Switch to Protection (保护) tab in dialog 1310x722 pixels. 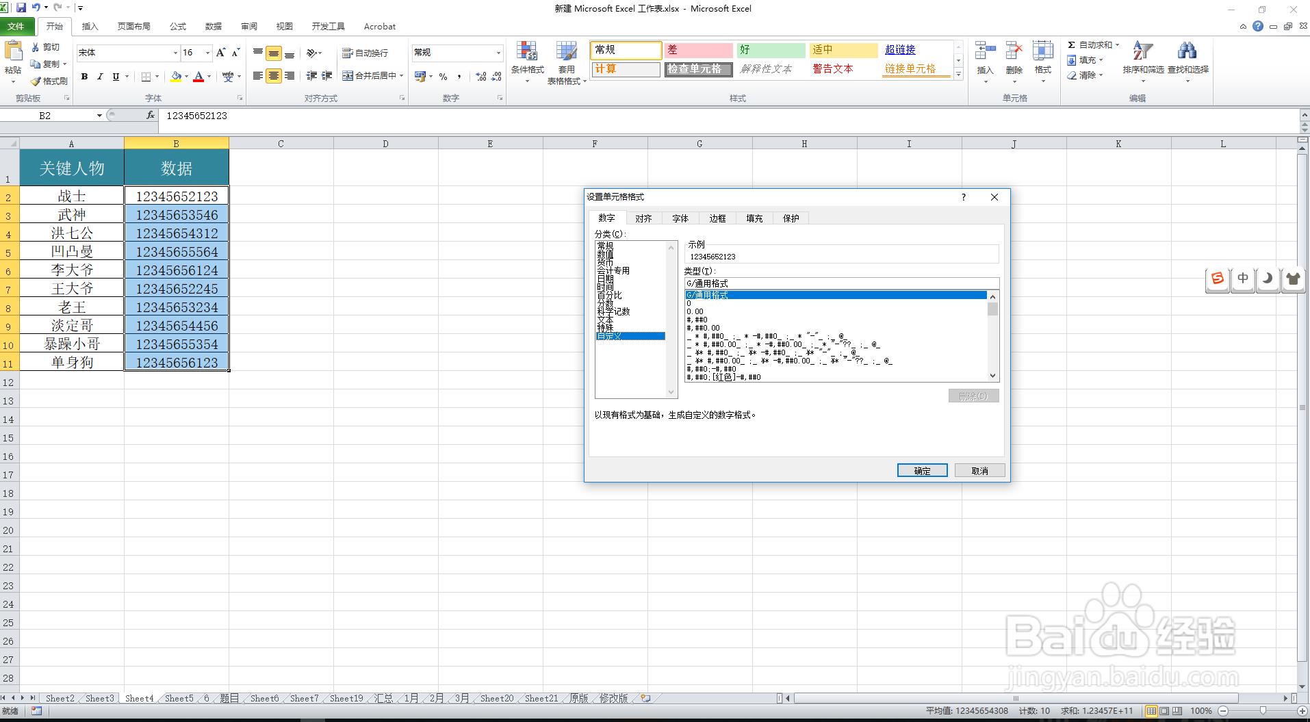point(791,218)
